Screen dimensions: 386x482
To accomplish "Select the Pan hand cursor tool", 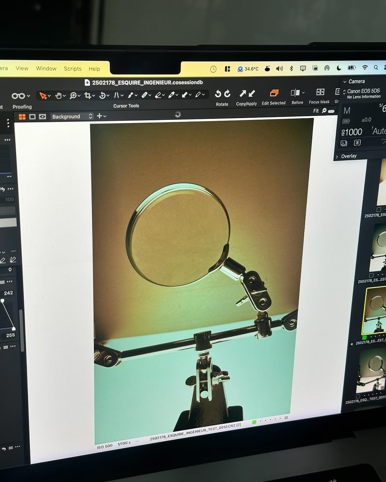I will (58, 96).
